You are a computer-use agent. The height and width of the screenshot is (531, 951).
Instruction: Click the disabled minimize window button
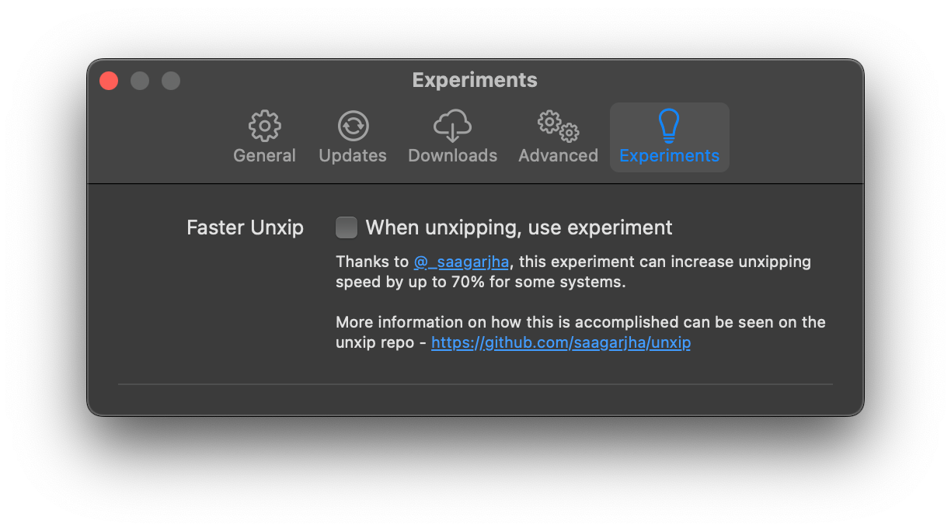140,81
